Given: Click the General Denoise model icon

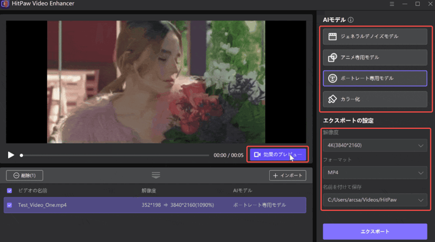Looking at the screenshot, I should [333, 37].
